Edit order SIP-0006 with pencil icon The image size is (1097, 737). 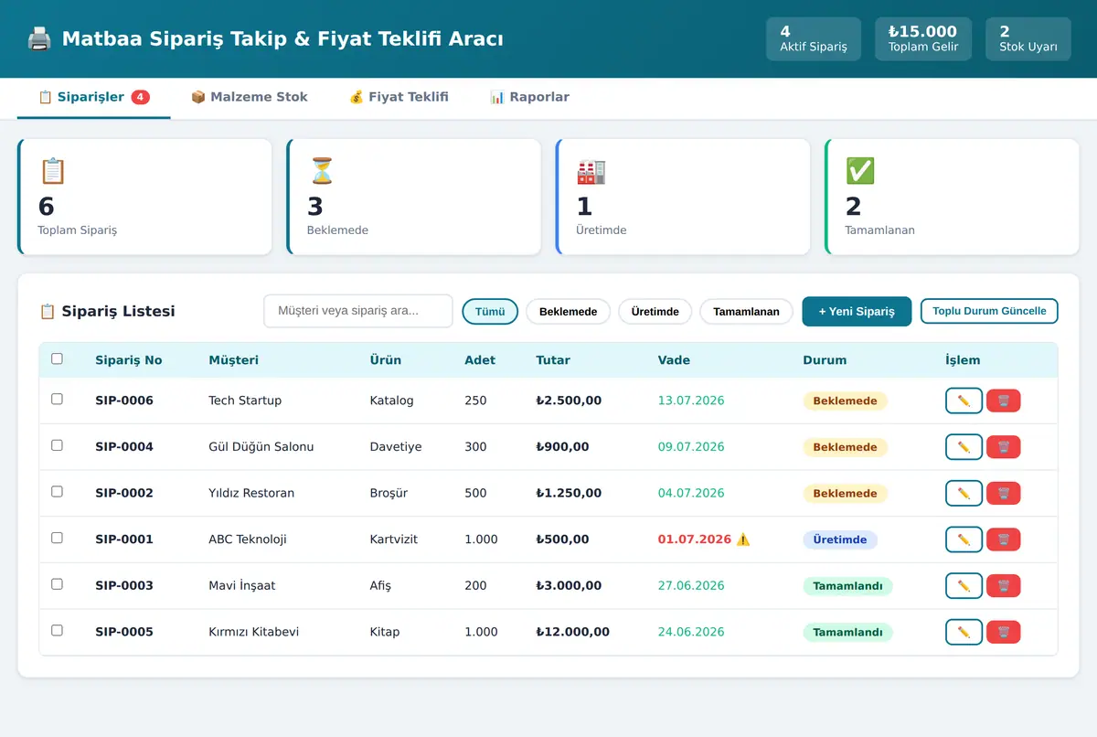(x=964, y=401)
